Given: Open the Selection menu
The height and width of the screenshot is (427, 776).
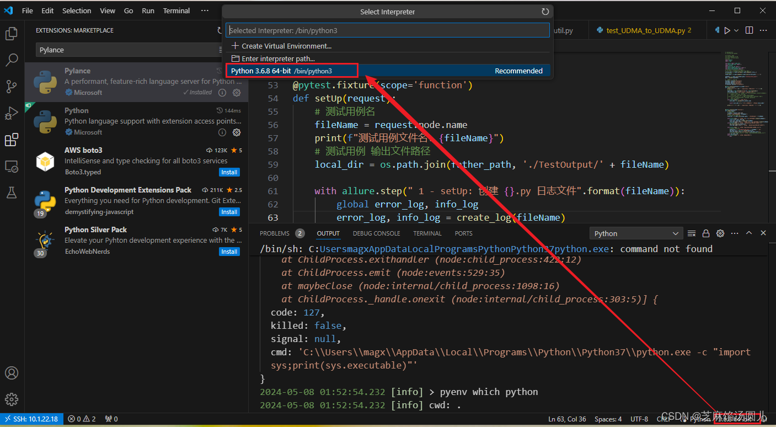Looking at the screenshot, I should [x=77, y=10].
